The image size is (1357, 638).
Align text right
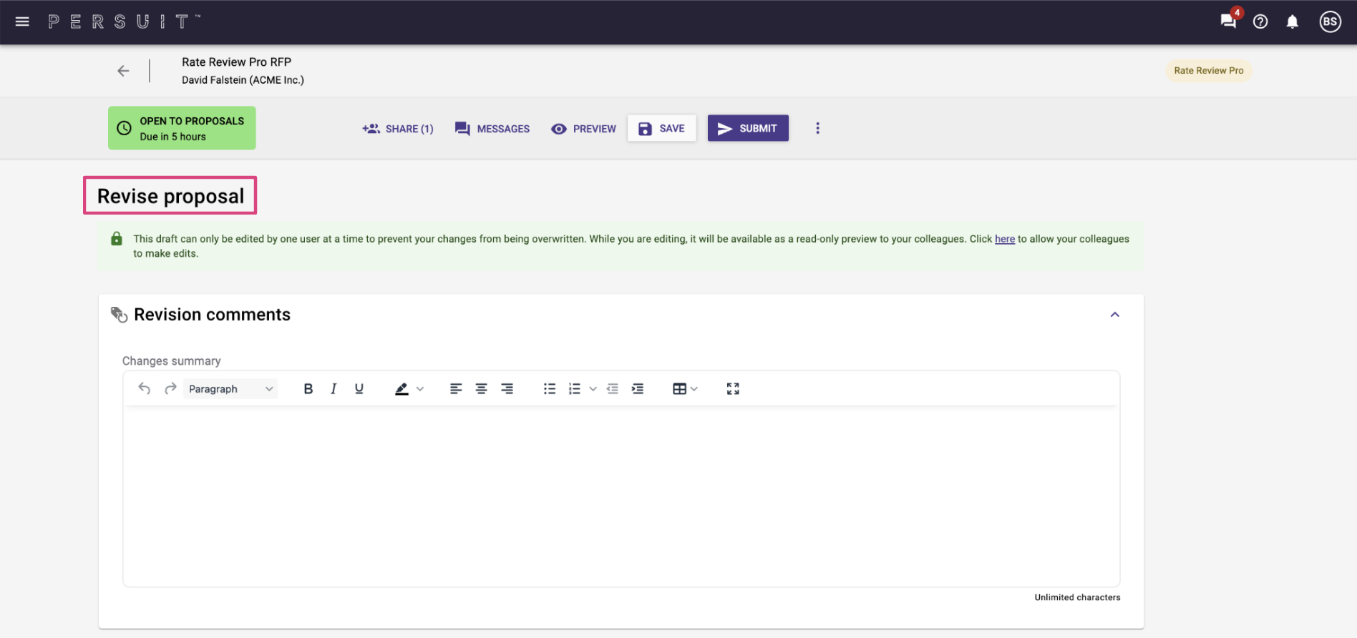click(x=507, y=388)
